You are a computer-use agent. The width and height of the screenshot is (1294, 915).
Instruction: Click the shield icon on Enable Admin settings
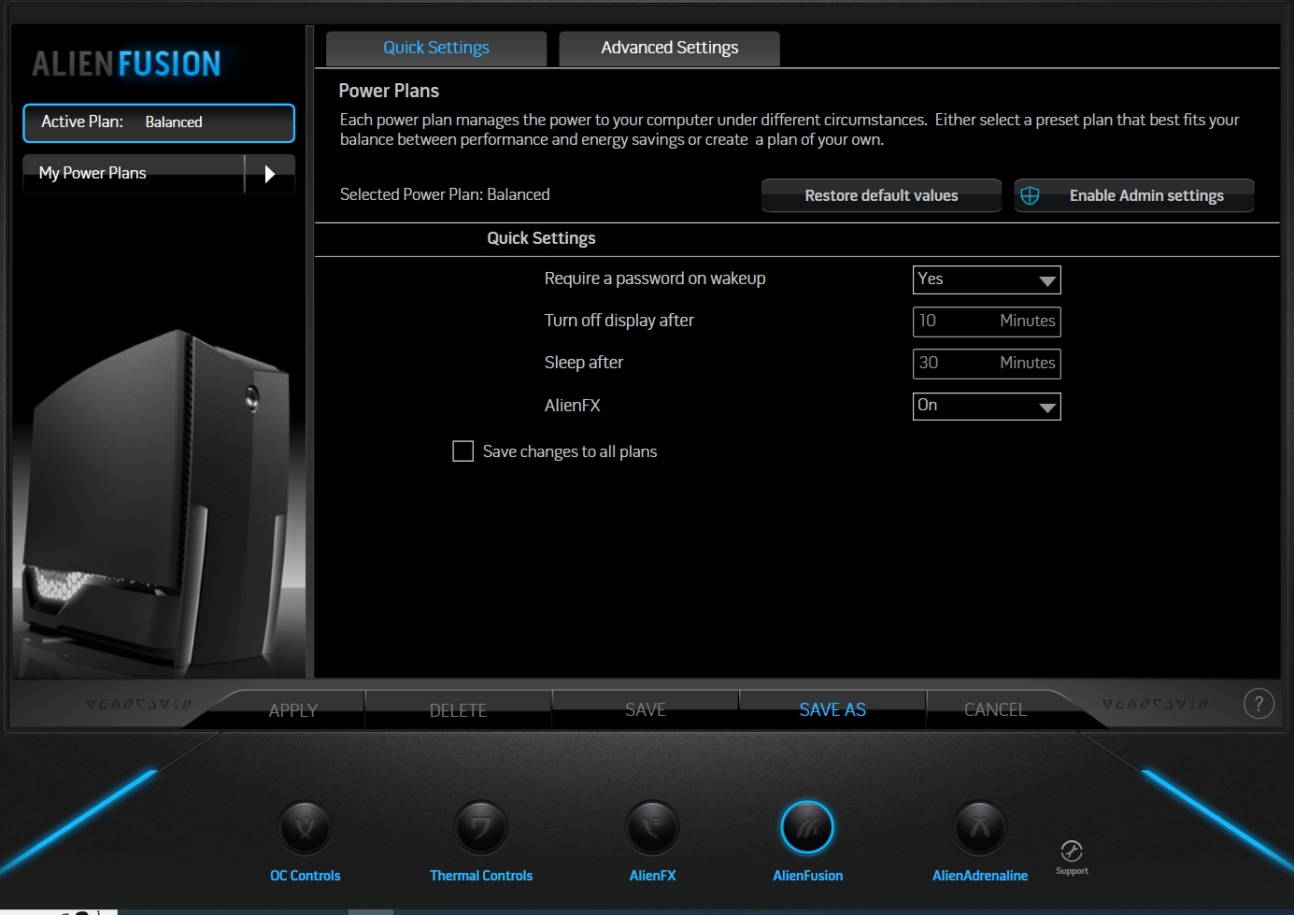[1030, 195]
